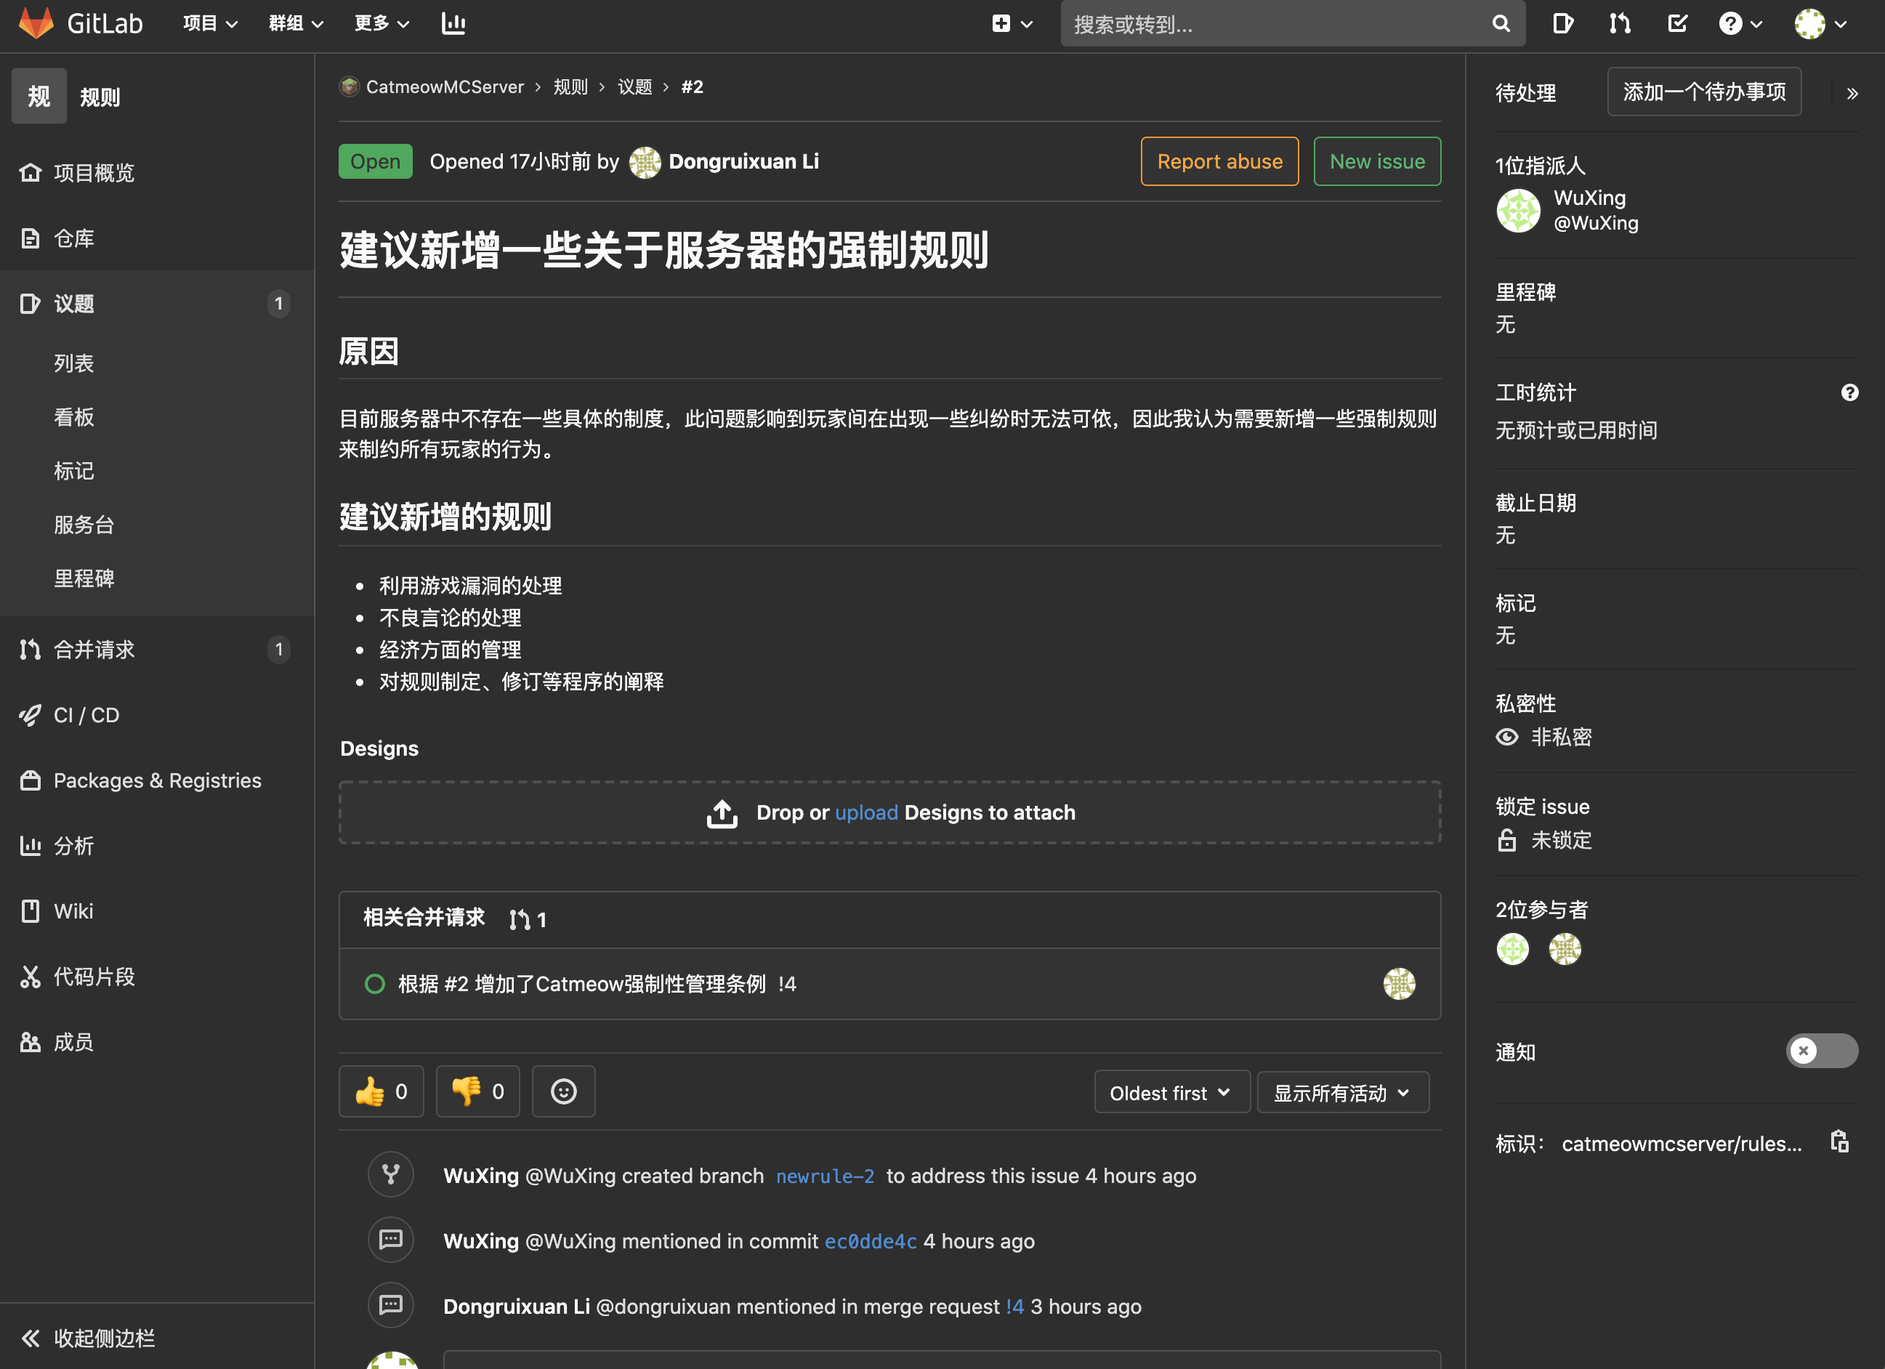Click the thumbs up reaction button
1885x1369 pixels.
coord(381,1091)
